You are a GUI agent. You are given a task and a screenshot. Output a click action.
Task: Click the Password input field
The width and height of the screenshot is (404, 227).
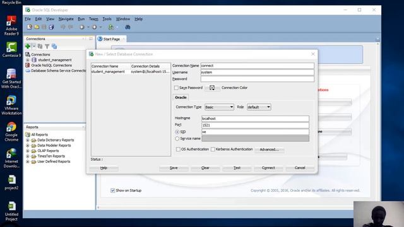tap(258, 79)
